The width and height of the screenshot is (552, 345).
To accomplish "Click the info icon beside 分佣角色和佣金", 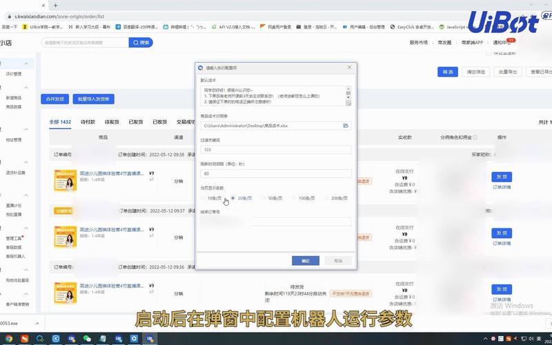I will coord(475,137).
